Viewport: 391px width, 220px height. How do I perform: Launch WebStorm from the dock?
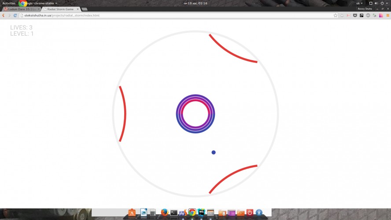(201, 212)
